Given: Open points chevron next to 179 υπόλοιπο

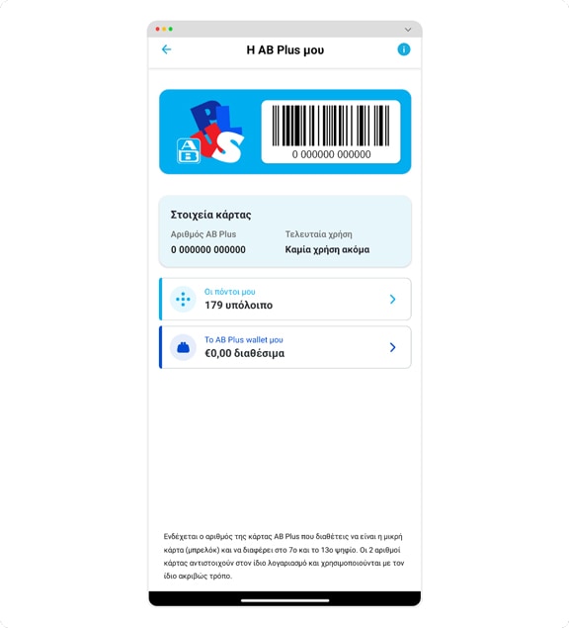Looking at the screenshot, I should click(392, 300).
